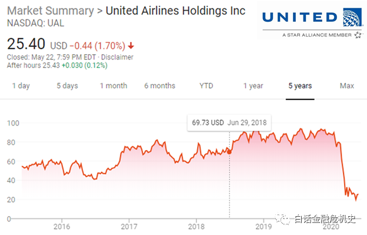
Task: Click the active 5 years tab
Action: click(300, 86)
